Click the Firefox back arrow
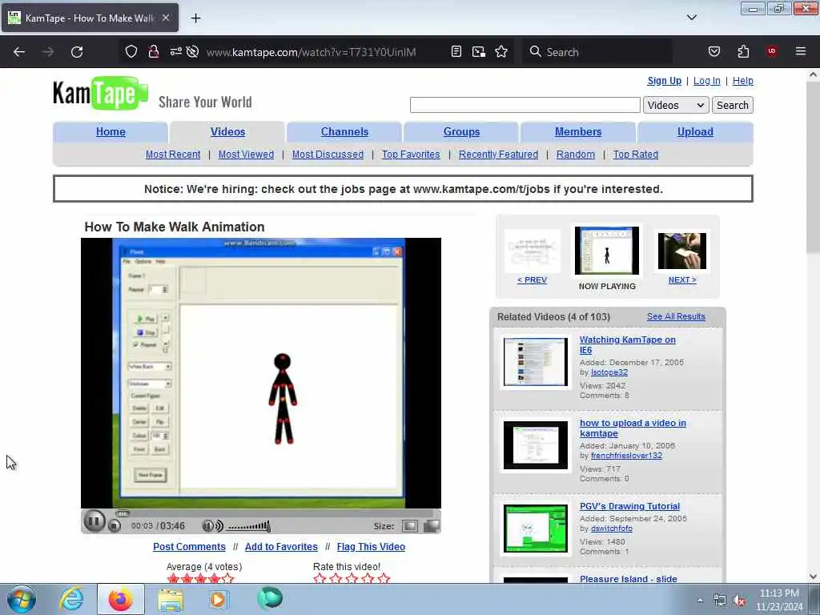The height and width of the screenshot is (615, 820). (x=19, y=52)
